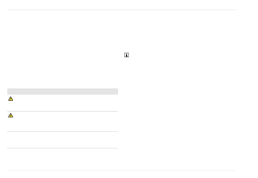This screenshot has width=258, height=178.
Task: Click the bottom-most divider line of the table
Action: click(x=63, y=148)
